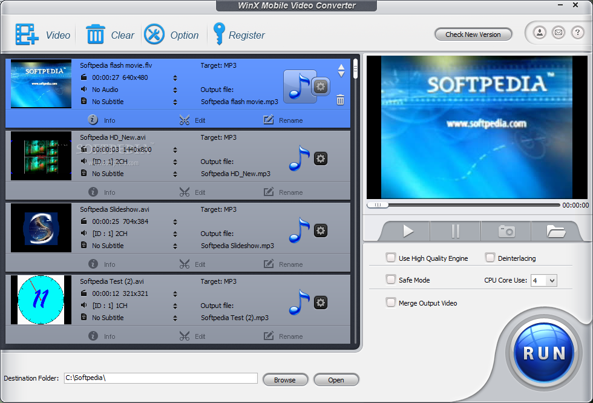Click music note icon for Softpedia flash movie.flv
593x403 pixels.
point(299,86)
